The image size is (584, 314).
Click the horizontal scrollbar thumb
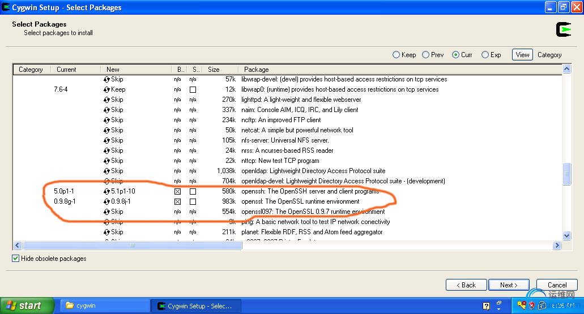pyautogui.click(x=132, y=245)
